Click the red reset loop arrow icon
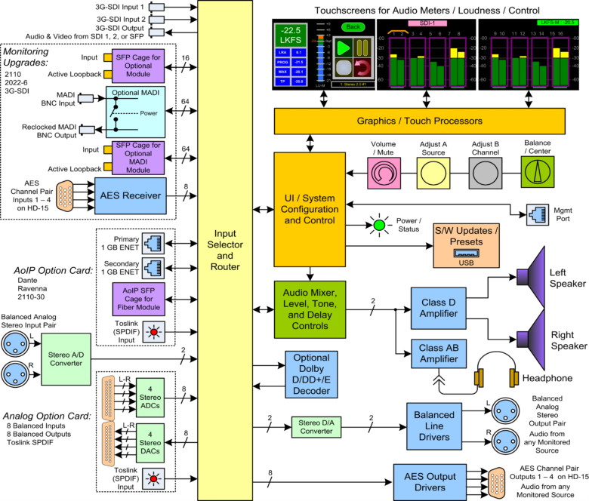589x501 pixels. [x=362, y=68]
